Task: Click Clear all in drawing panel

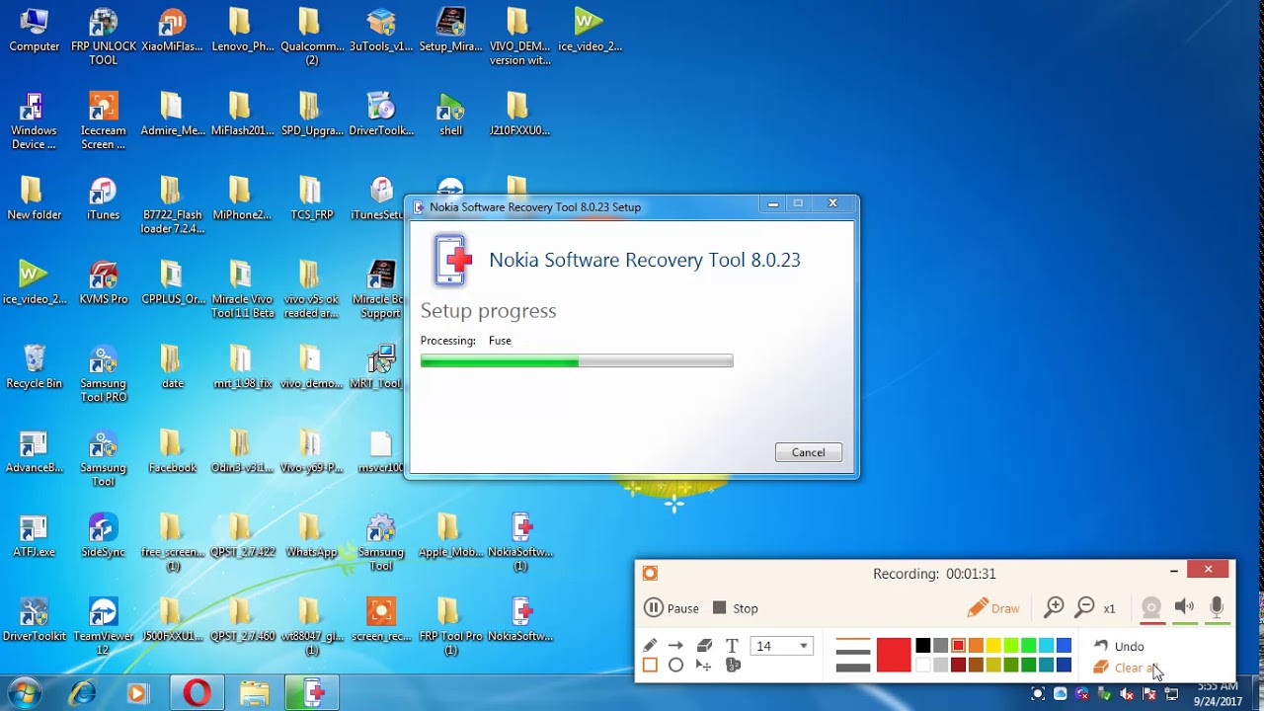Action: point(1123,668)
